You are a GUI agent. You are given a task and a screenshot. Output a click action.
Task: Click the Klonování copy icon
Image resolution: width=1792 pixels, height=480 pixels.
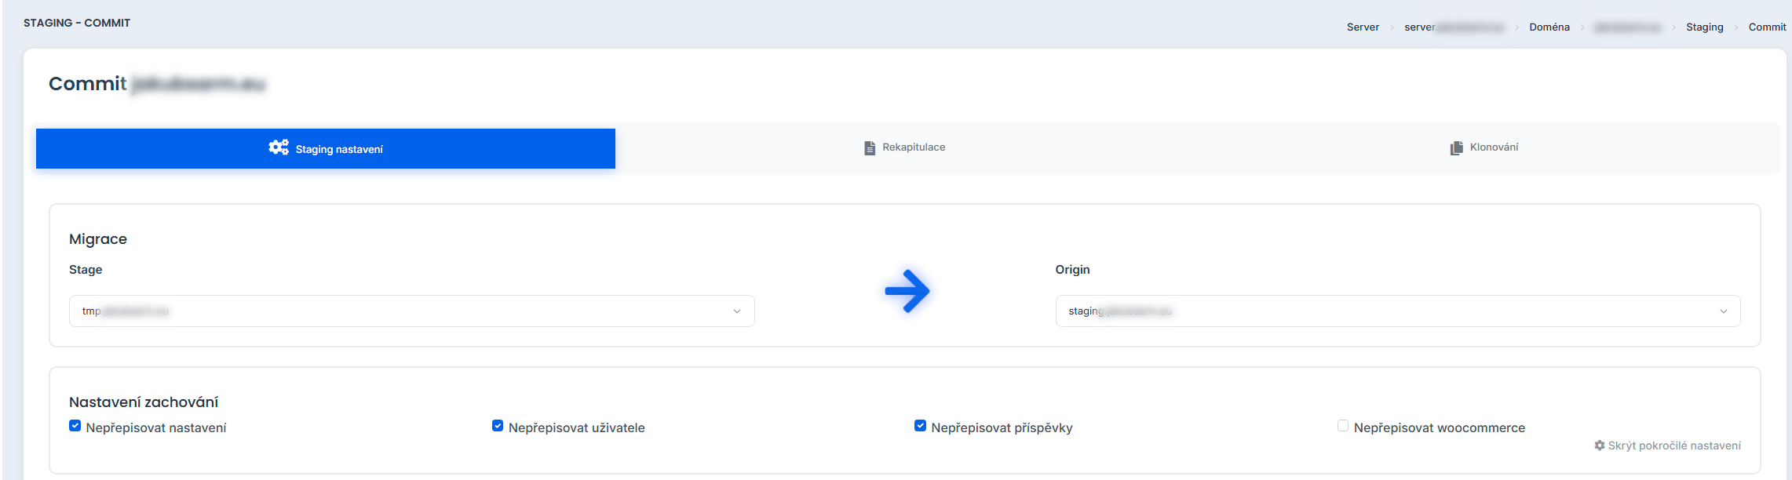[1456, 148]
